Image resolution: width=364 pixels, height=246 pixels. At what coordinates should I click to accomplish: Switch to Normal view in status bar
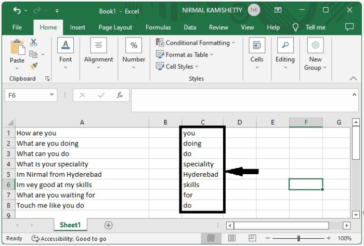(x=211, y=238)
